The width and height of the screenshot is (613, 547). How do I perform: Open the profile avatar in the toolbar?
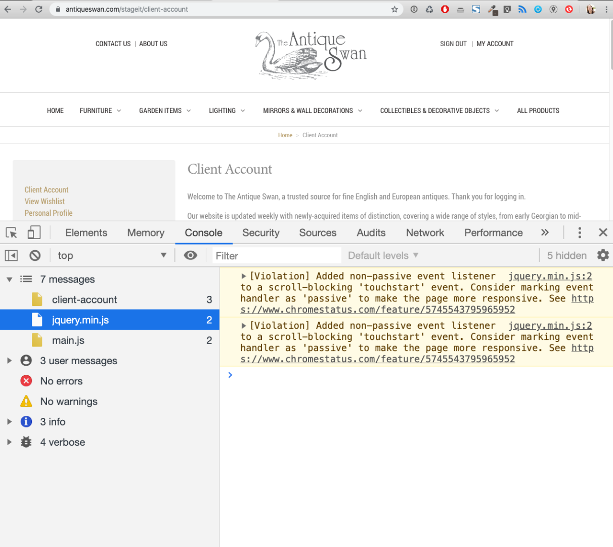591,9
